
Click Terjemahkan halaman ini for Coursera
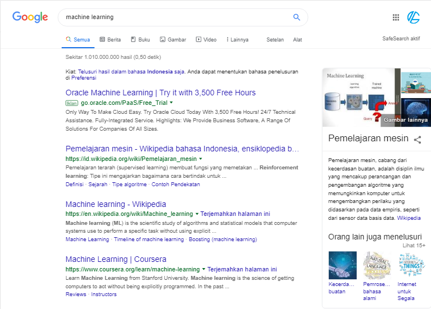click(x=242, y=269)
